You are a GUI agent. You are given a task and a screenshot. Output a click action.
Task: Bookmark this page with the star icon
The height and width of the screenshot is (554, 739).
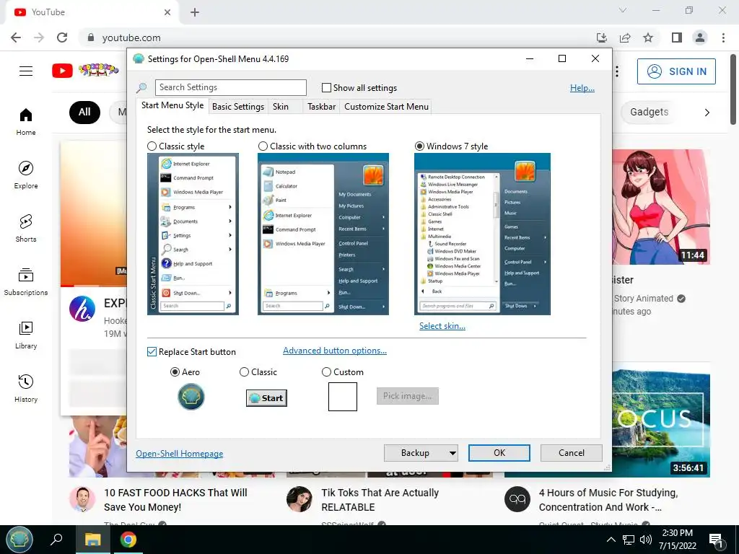click(648, 38)
